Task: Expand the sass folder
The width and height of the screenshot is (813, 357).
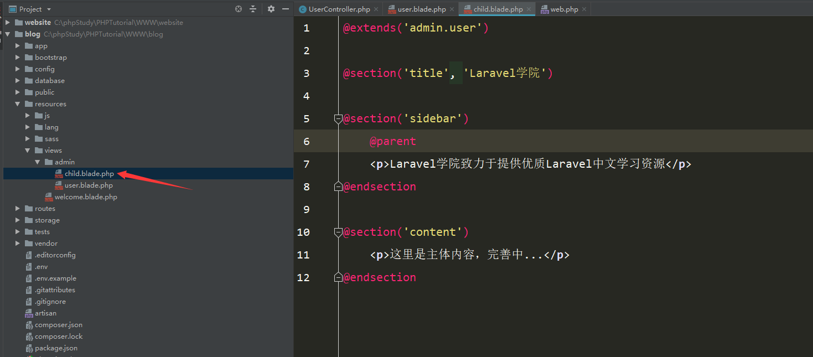Action: tap(28, 139)
